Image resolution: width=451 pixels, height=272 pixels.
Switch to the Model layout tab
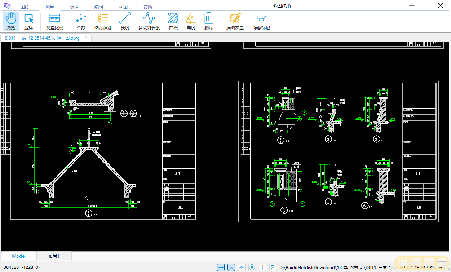tap(19, 256)
